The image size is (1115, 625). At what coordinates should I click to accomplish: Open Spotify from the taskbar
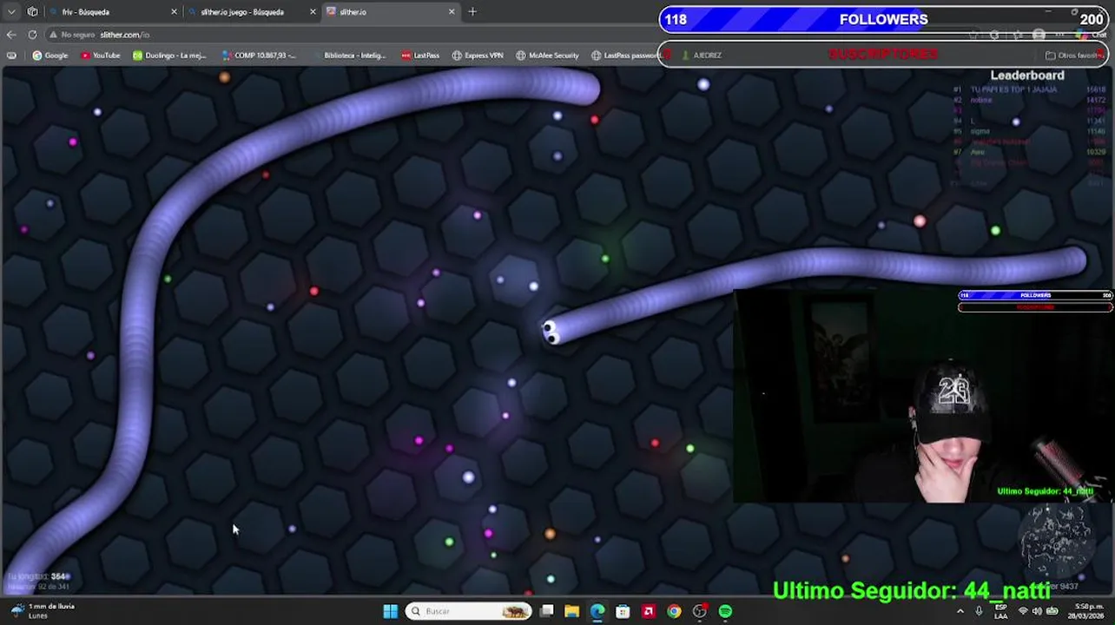(x=725, y=611)
